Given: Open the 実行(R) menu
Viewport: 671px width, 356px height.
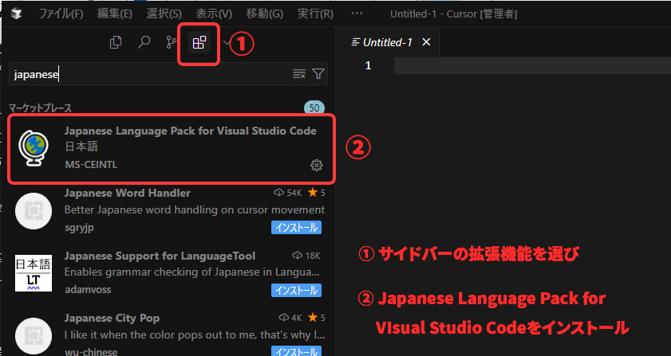Looking at the screenshot, I should pos(315,14).
